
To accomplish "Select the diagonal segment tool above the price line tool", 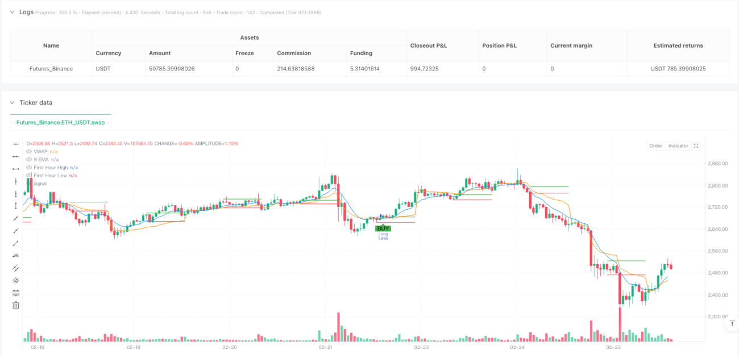I will [16, 243].
